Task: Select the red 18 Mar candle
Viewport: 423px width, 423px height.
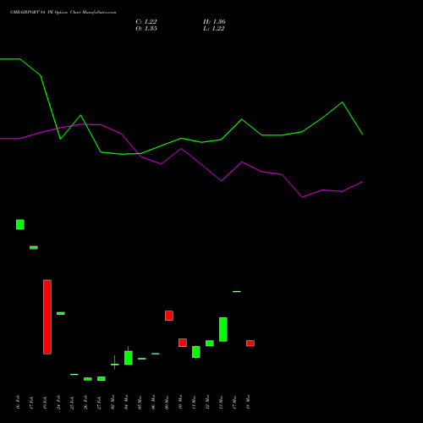Action: point(250,343)
